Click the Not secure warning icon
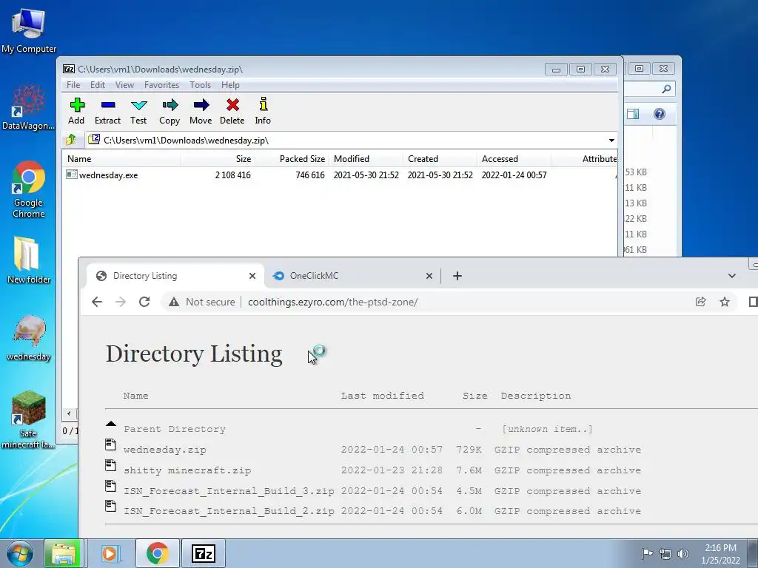 click(174, 302)
